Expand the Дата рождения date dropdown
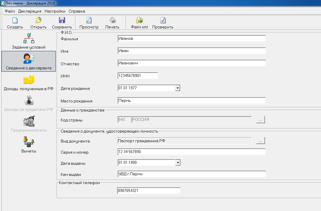The width and height of the screenshot is (321, 211). pyautogui.click(x=178, y=88)
